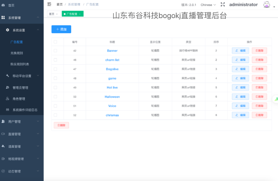Click the administrator avatar icon
This screenshot has height=181, width=278.
[267, 5]
